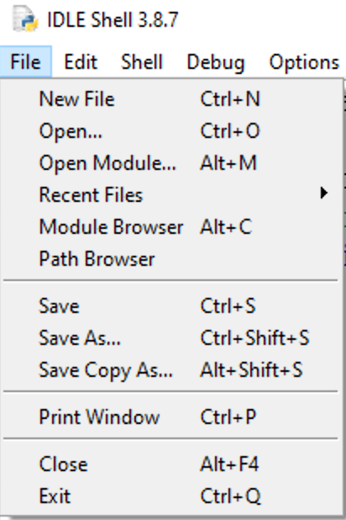Select Save Copy As... entry
Screen dimensions: 346x520
pyautogui.click(x=171, y=369)
